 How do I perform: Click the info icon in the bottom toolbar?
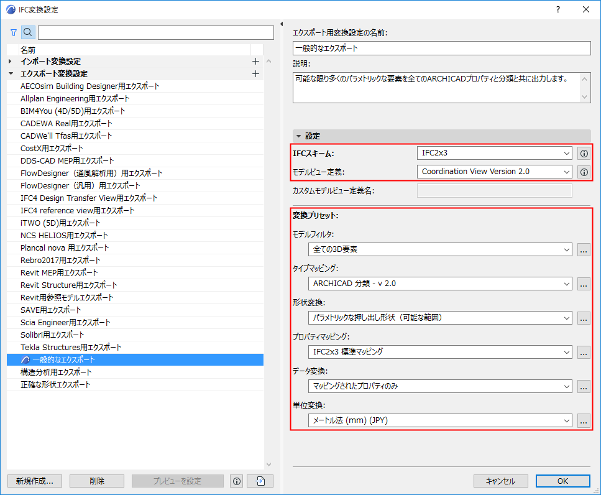[x=236, y=481]
